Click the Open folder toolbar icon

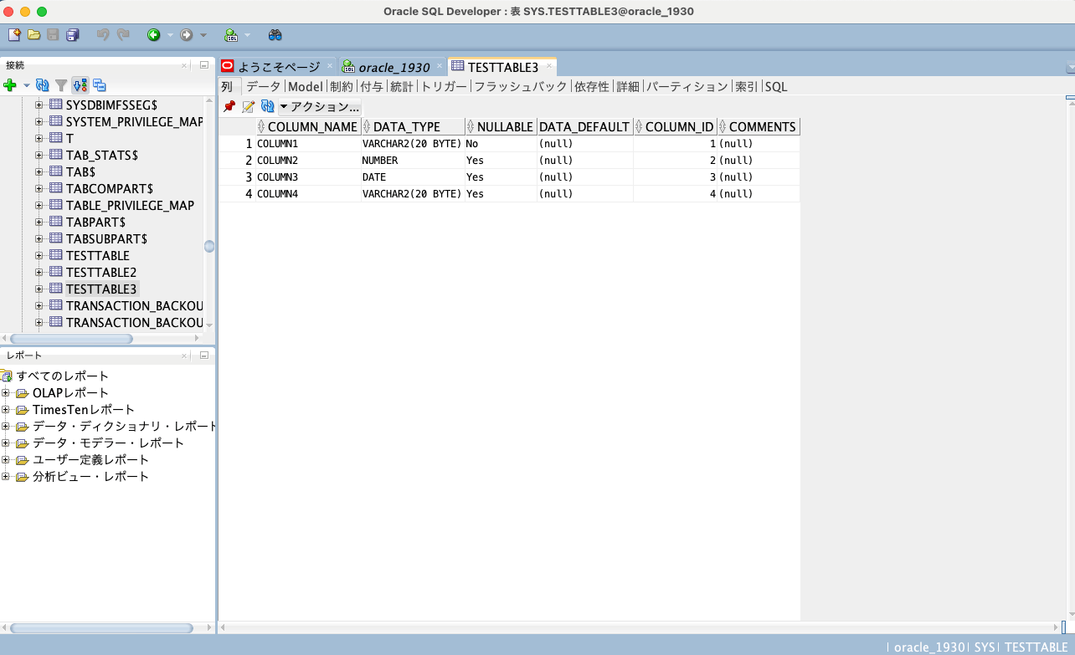34,35
